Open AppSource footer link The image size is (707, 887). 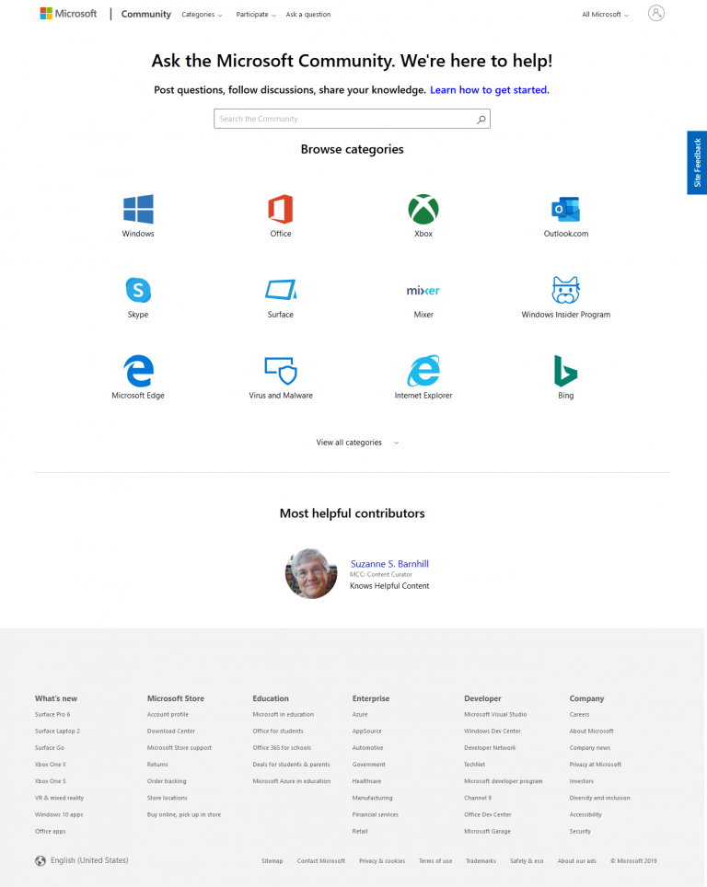coord(366,731)
